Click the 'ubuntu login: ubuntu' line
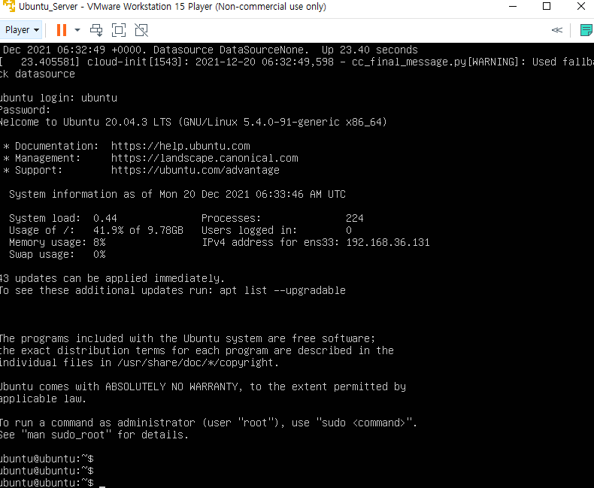 pyautogui.click(x=59, y=98)
